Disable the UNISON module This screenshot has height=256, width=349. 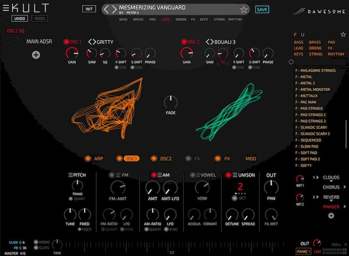[x=228, y=175]
